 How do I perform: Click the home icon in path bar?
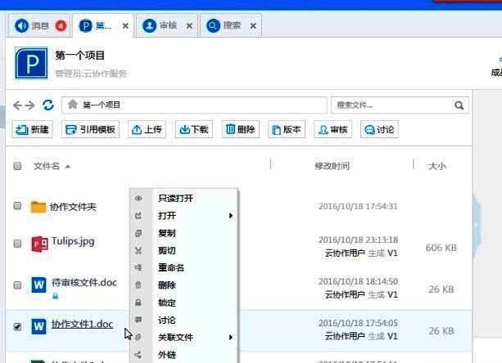coord(73,105)
